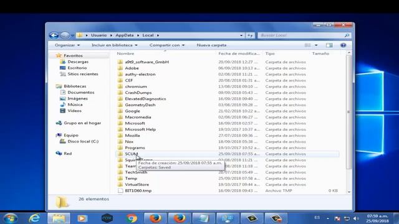Open the view options dropdown arrow
The width and height of the screenshot is (399, 224).
[x=316, y=45]
